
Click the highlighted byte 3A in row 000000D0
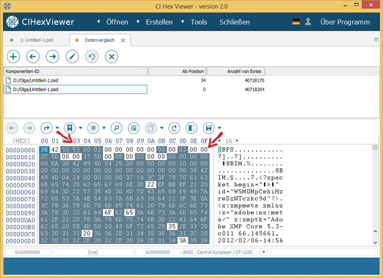183,240
